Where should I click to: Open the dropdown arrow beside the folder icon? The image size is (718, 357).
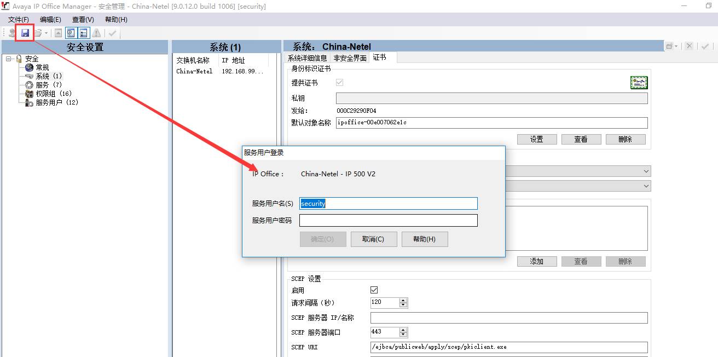46,33
